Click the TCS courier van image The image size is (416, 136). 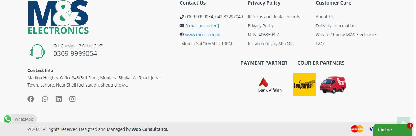[x=333, y=85]
